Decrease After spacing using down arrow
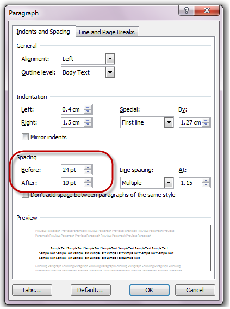230x309 pixels. (88, 185)
